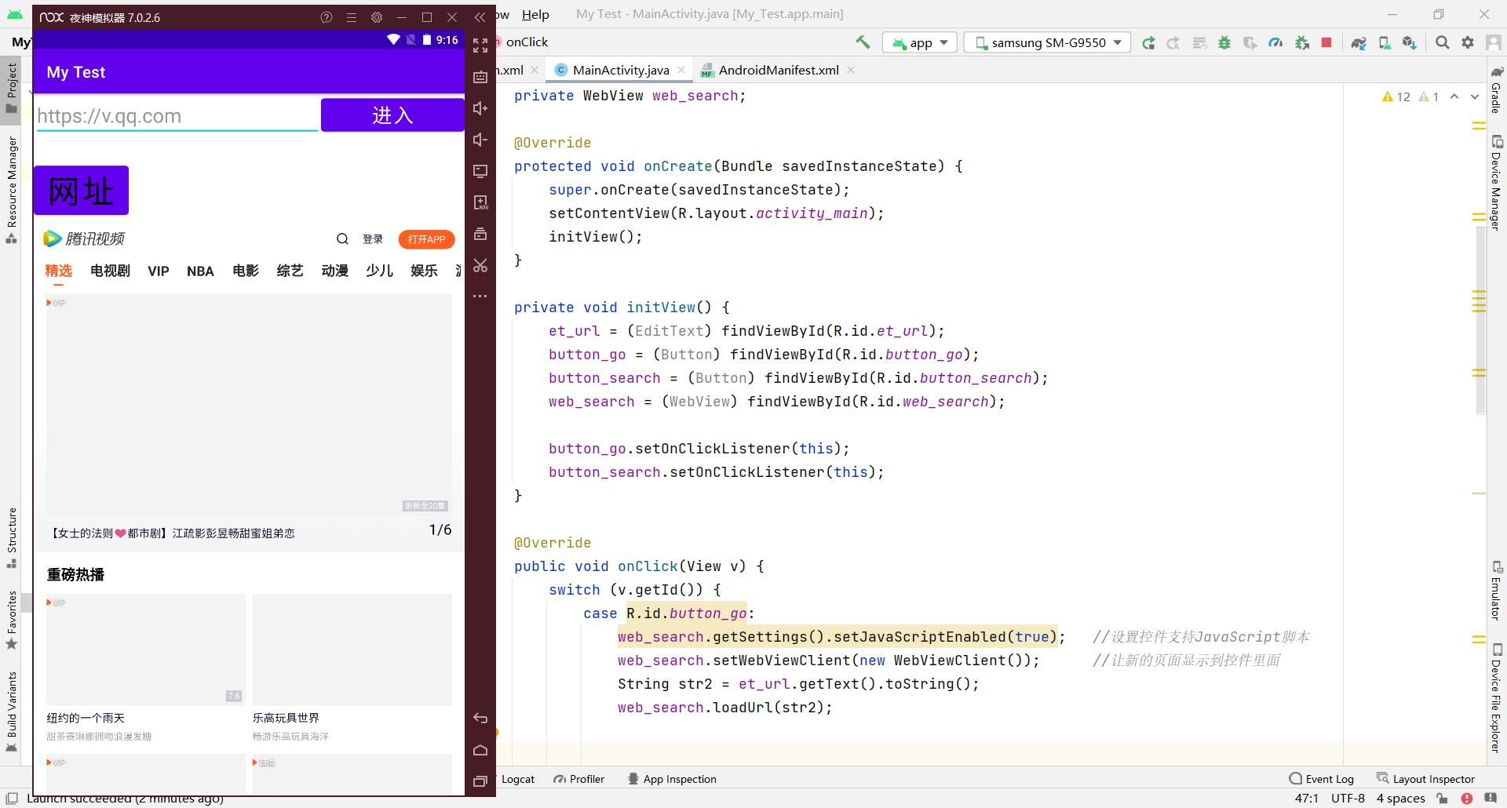Click Sync Project with Gradle Files icon
1507x808 pixels.
click(x=1359, y=43)
